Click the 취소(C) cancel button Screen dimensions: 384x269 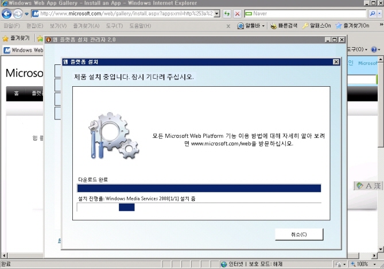299,235
